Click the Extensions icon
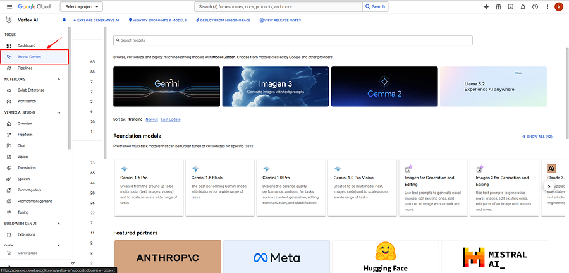 tap(9, 234)
